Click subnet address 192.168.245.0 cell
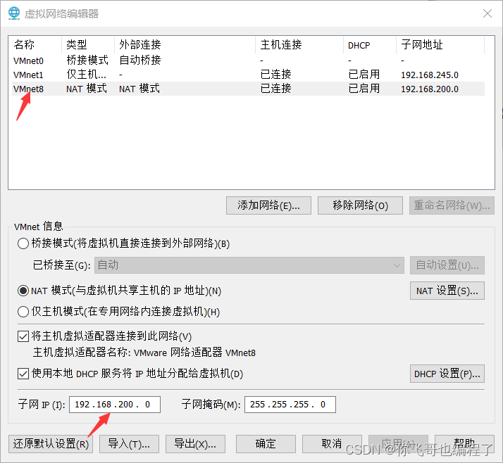Viewport: 503px width, 463px height. pos(430,75)
